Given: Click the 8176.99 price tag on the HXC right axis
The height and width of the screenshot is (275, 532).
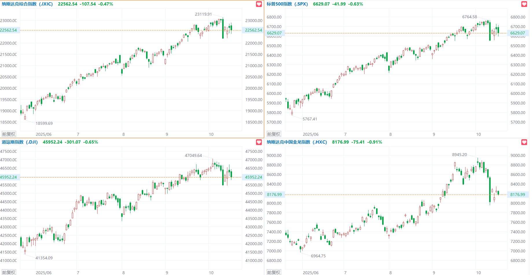Looking at the screenshot, I should click(x=518, y=195).
